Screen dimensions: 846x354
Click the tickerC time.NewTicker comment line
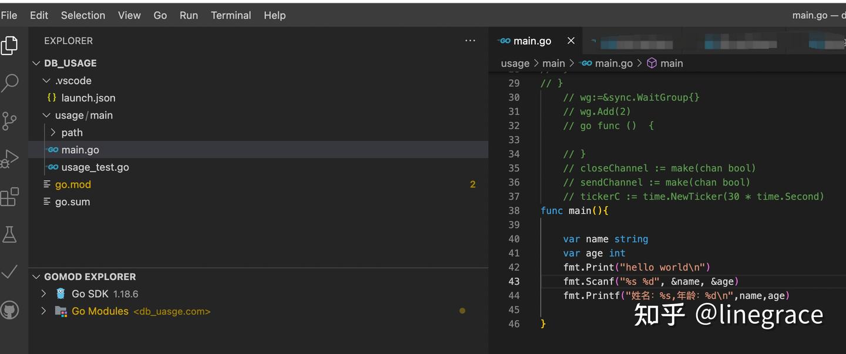tap(694, 196)
